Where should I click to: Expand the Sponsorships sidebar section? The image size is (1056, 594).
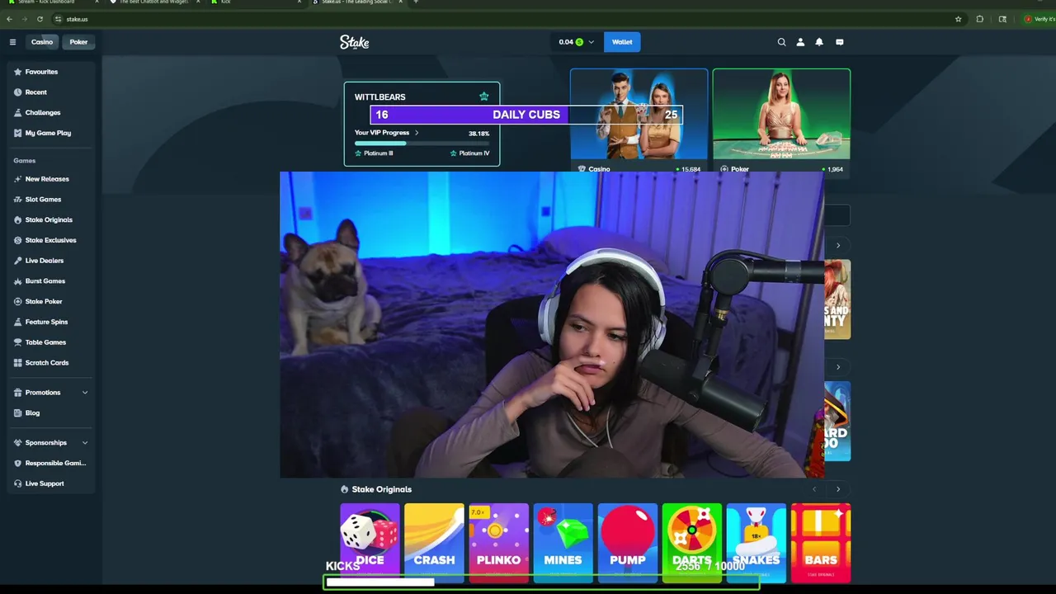51,443
